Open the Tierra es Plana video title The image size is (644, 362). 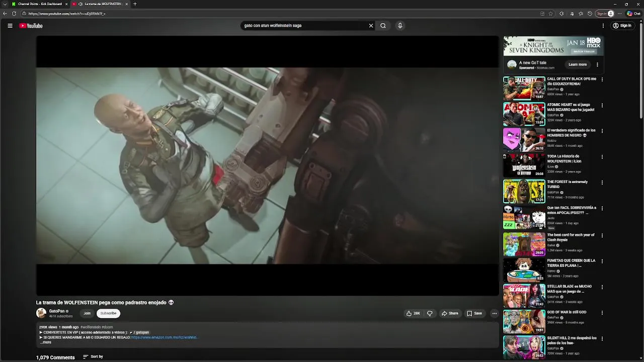pos(571,263)
